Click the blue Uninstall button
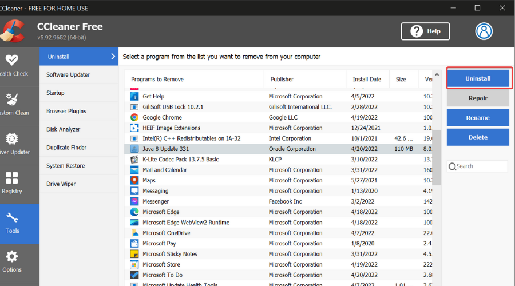Screen dimensions: 515x286 [x=478, y=78]
